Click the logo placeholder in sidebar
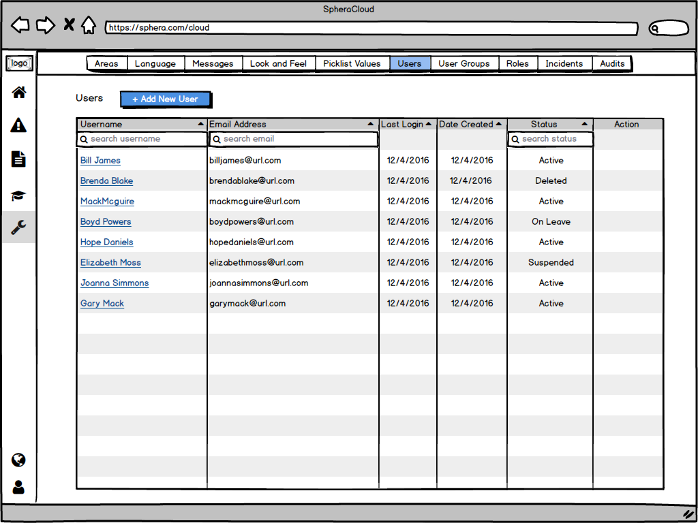698x523 pixels. click(x=19, y=63)
